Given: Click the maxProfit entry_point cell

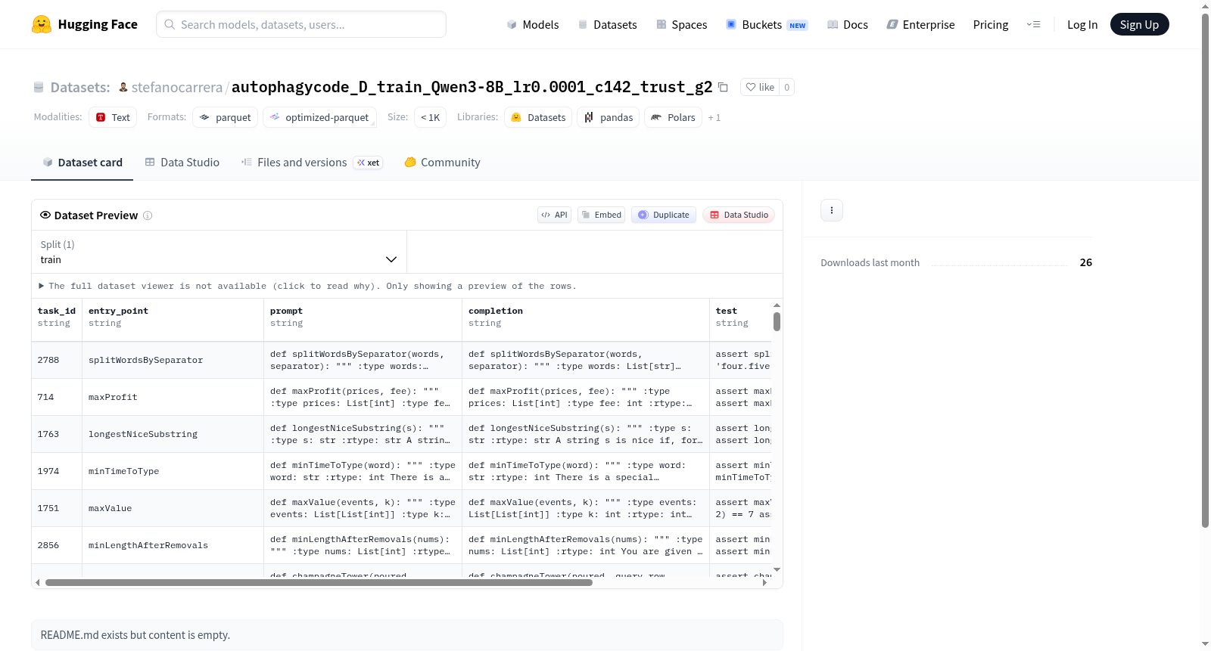Looking at the screenshot, I should (x=173, y=397).
